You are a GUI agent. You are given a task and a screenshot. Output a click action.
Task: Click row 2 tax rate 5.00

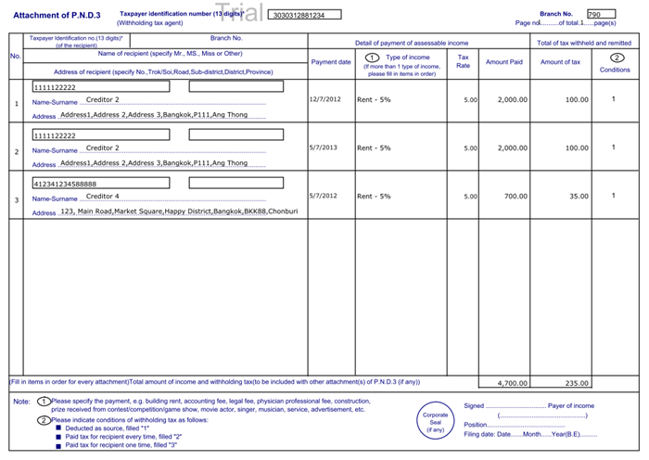coord(471,148)
